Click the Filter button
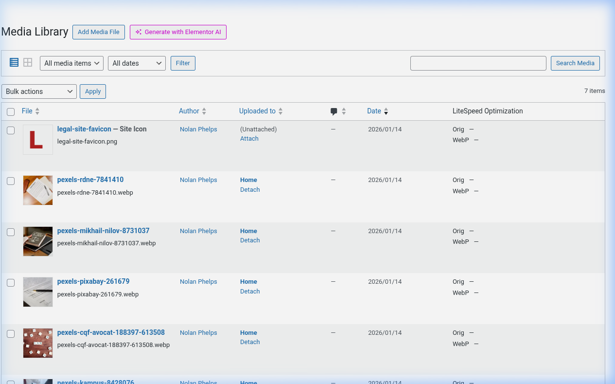 point(182,63)
